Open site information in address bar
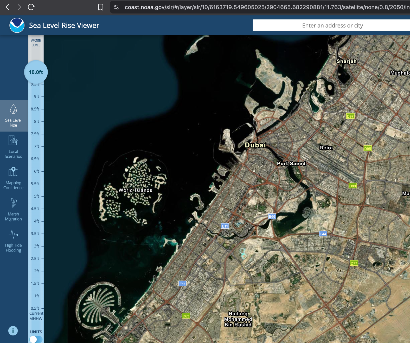 pos(116,7)
